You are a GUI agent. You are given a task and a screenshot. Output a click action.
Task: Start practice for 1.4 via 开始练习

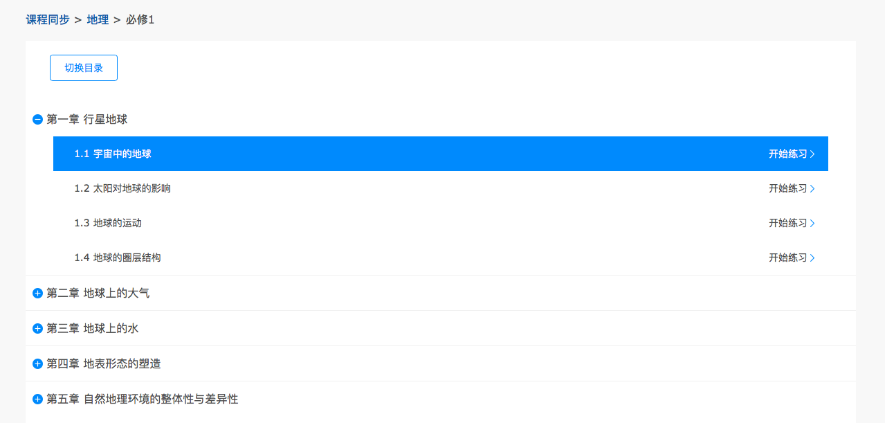(x=787, y=258)
